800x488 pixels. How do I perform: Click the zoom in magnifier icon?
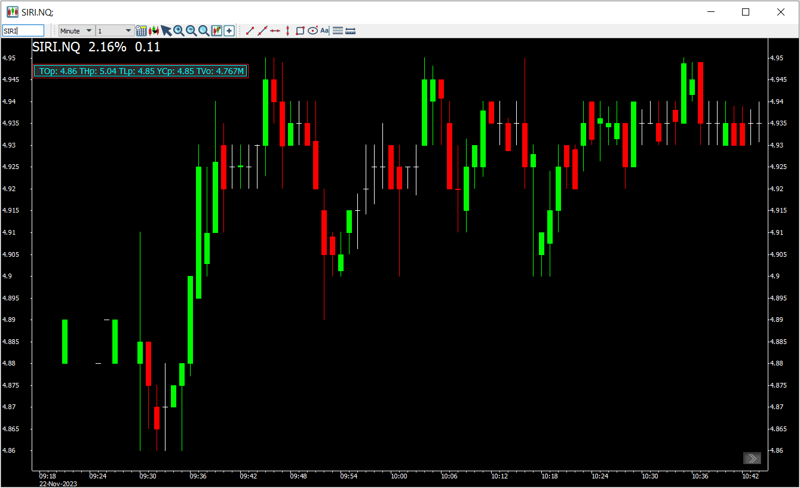coord(179,30)
